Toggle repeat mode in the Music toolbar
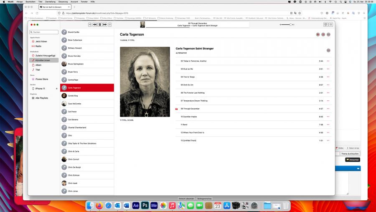The image size is (376, 212). pyautogui.click(x=110, y=25)
